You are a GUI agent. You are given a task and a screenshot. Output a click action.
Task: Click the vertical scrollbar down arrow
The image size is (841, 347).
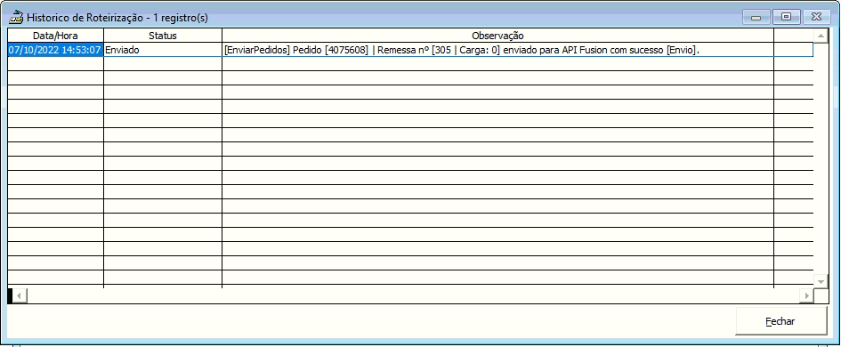coord(821,281)
